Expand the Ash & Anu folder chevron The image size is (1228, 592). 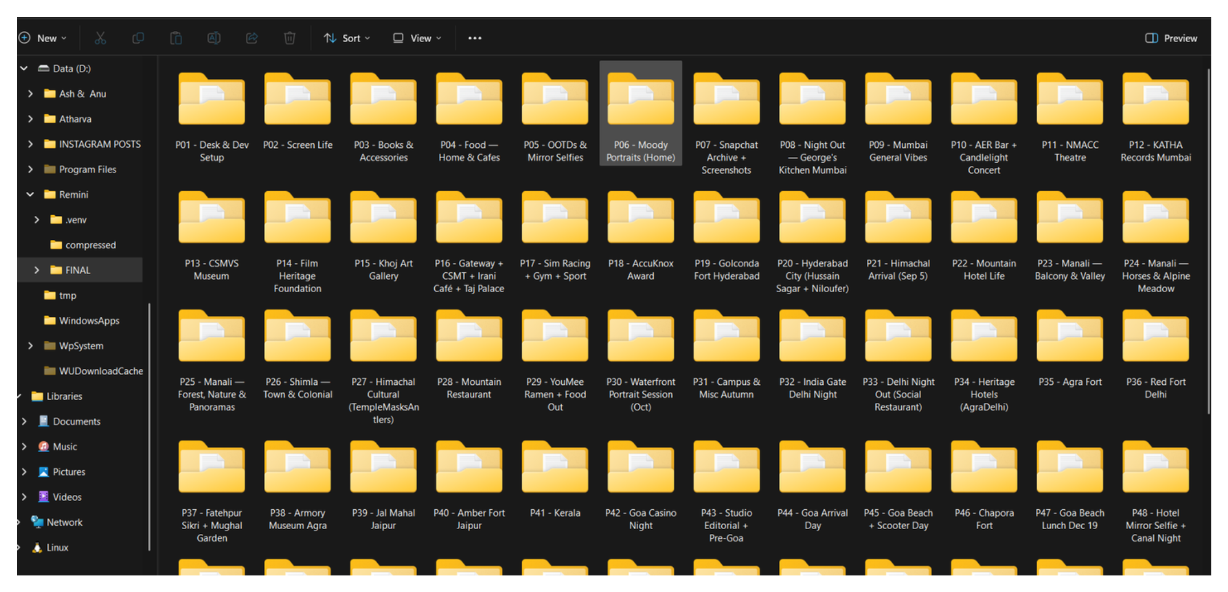point(30,94)
